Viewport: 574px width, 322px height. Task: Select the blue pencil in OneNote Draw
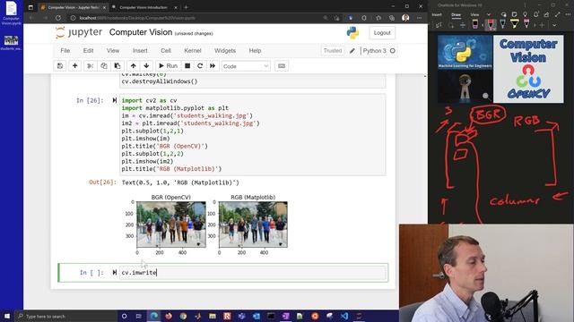[502, 24]
